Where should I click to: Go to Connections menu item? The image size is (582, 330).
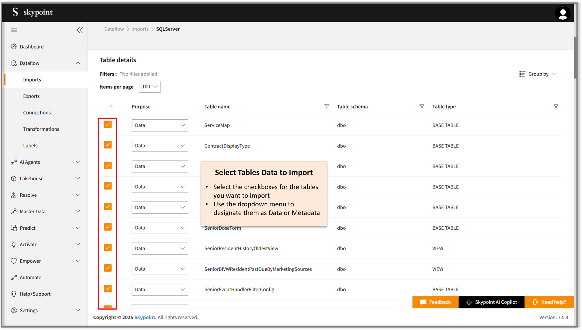[x=37, y=113]
